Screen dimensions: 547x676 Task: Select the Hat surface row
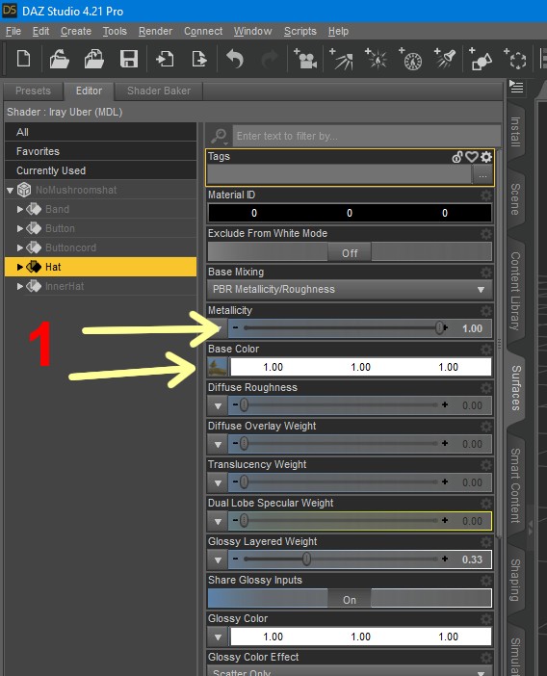click(x=100, y=267)
